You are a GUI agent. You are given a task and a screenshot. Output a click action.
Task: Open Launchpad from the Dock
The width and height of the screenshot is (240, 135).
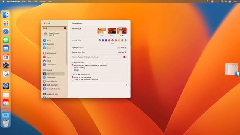(6, 23)
